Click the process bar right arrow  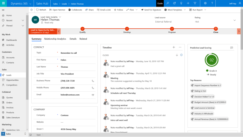(239, 31)
